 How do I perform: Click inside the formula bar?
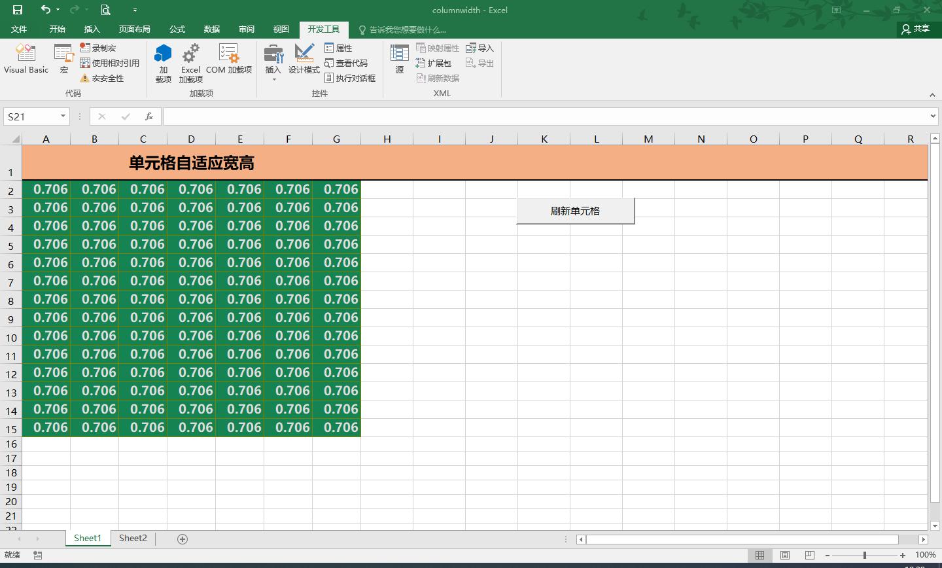click(546, 116)
